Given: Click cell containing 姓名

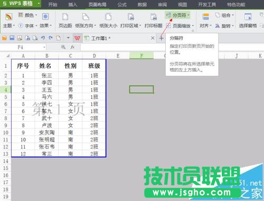Looking at the screenshot, I should click(x=47, y=66).
